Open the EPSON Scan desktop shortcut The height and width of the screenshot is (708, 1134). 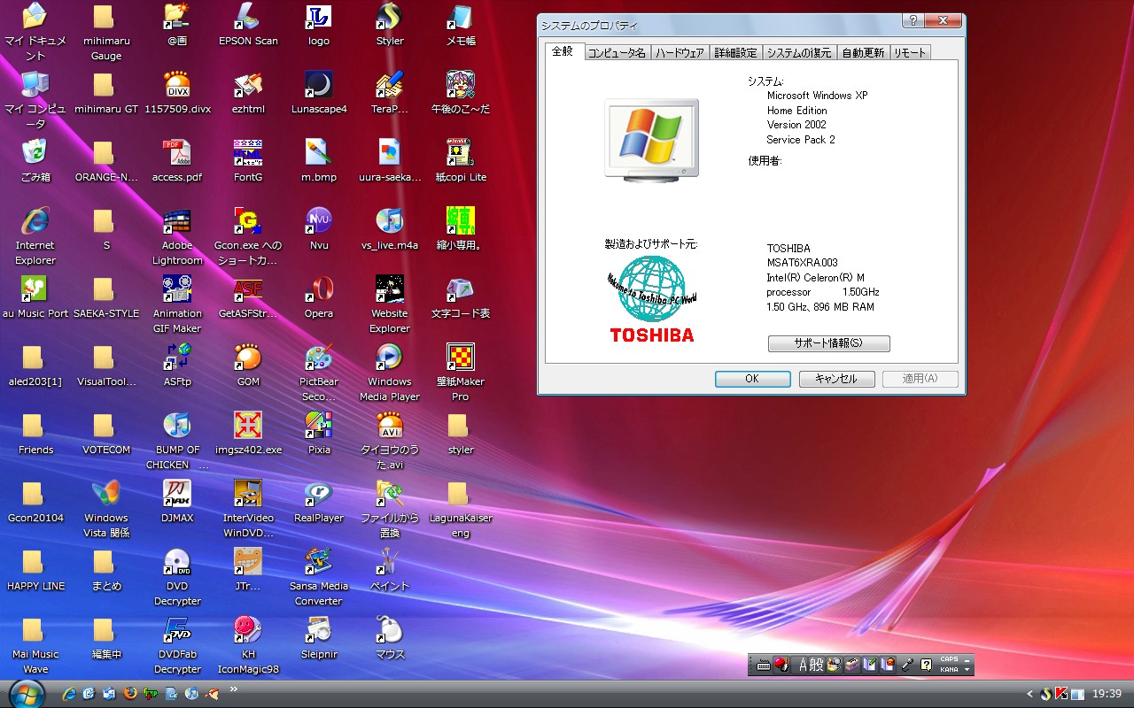pyautogui.click(x=248, y=24)
